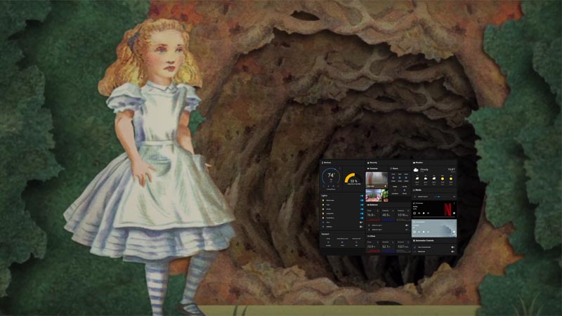Browse media on the Netflix card
The image size is (562, 316).
coord(454,213)
